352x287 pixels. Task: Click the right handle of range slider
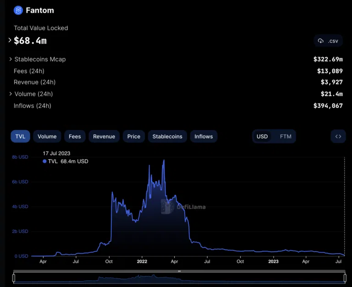[x=345, y=277]
